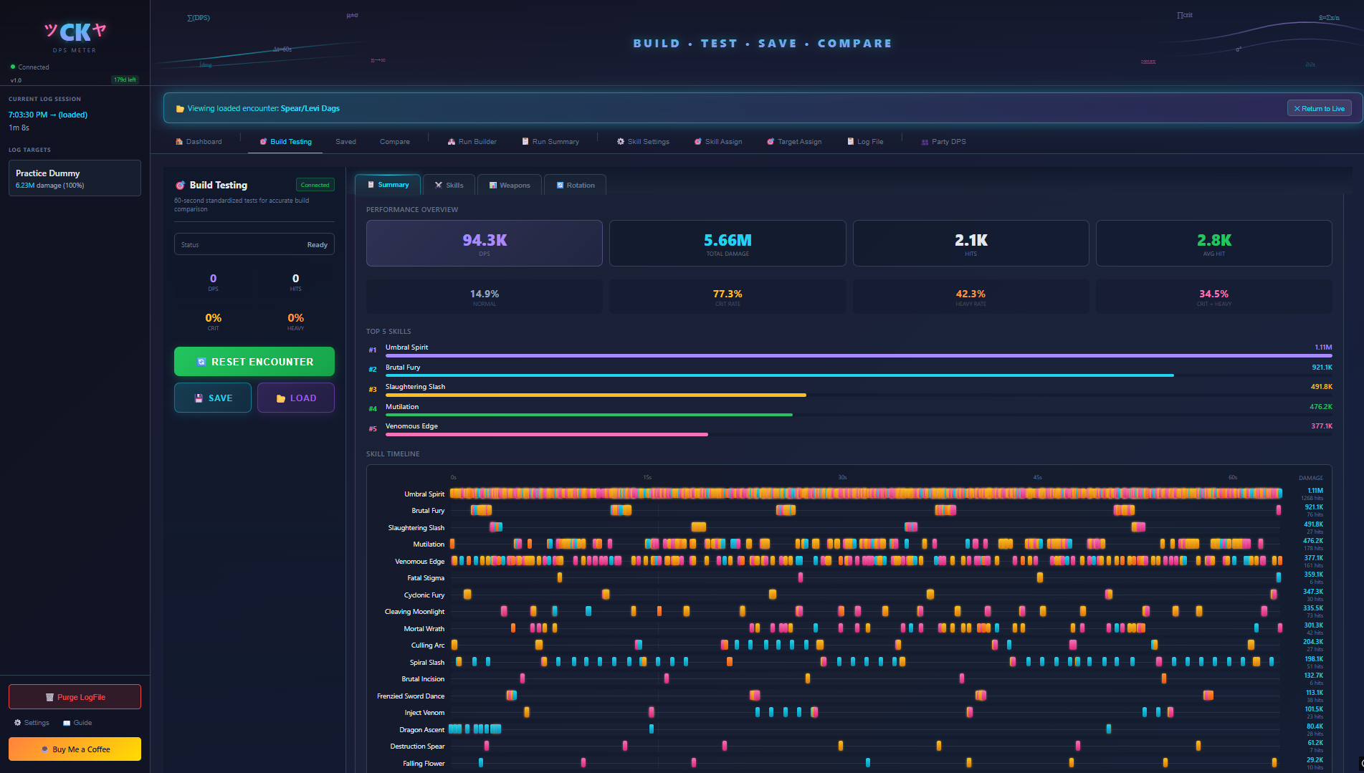Click the refresh icon on Reset Encounter
The height and width of the screenshot is (773, 1364).
201,362
